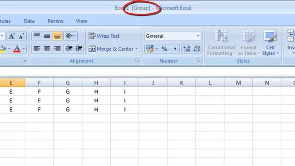295x166 pixels.
Task: Open Cell Styles gallery
Action: 271,43
